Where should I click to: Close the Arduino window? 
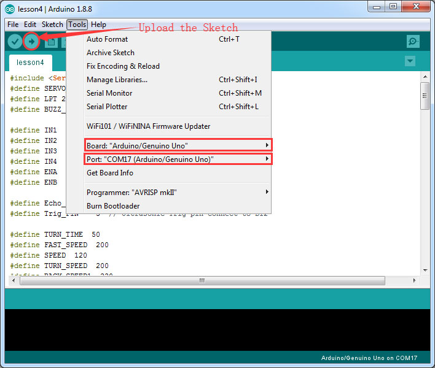click(416, 7)
